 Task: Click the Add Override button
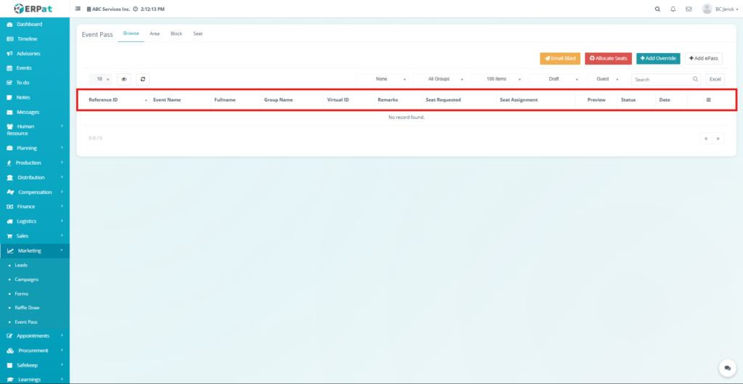click(x=658, y=58)
